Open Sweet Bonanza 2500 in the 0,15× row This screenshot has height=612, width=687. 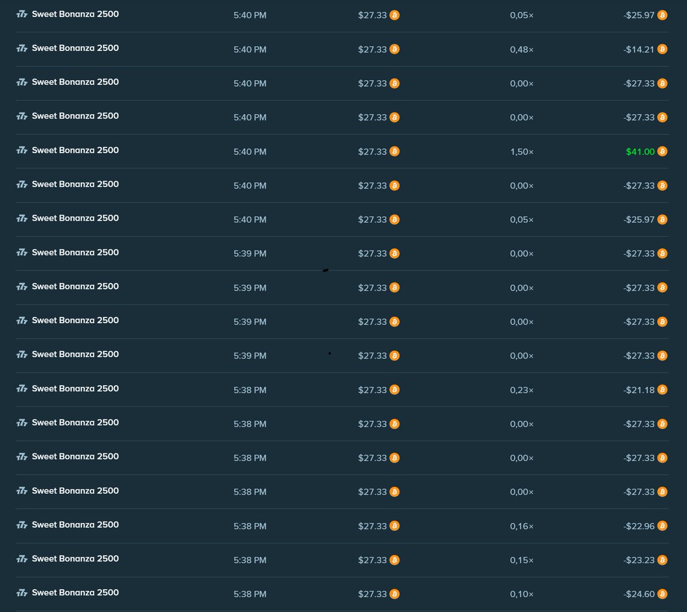click(76, 559)
